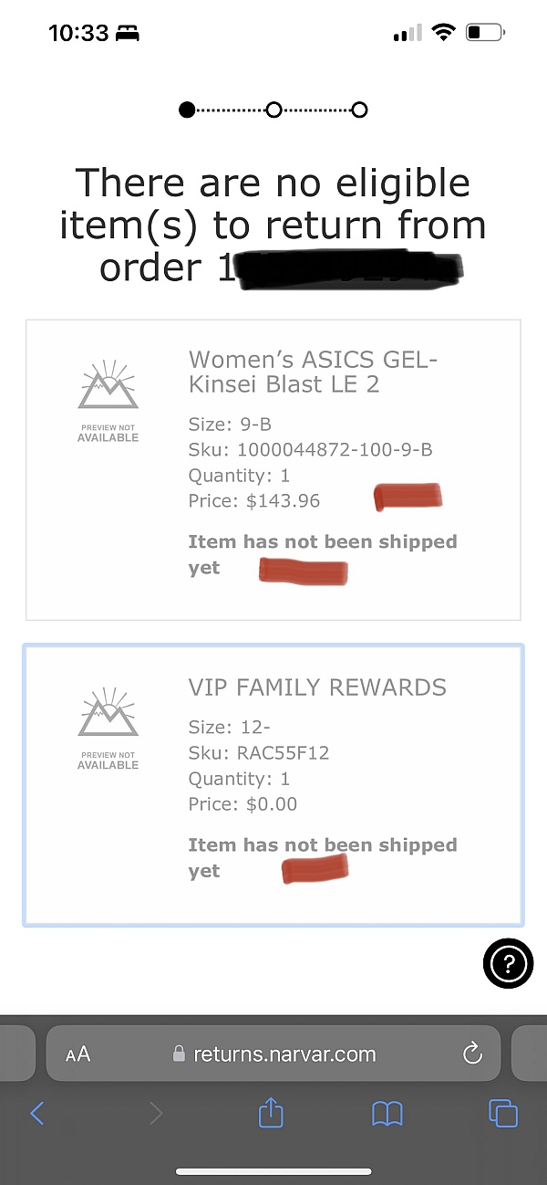This screenshot has width=547, height=1185.
Task: Show the Safari open tabs overview
Action: (502, 1114)
